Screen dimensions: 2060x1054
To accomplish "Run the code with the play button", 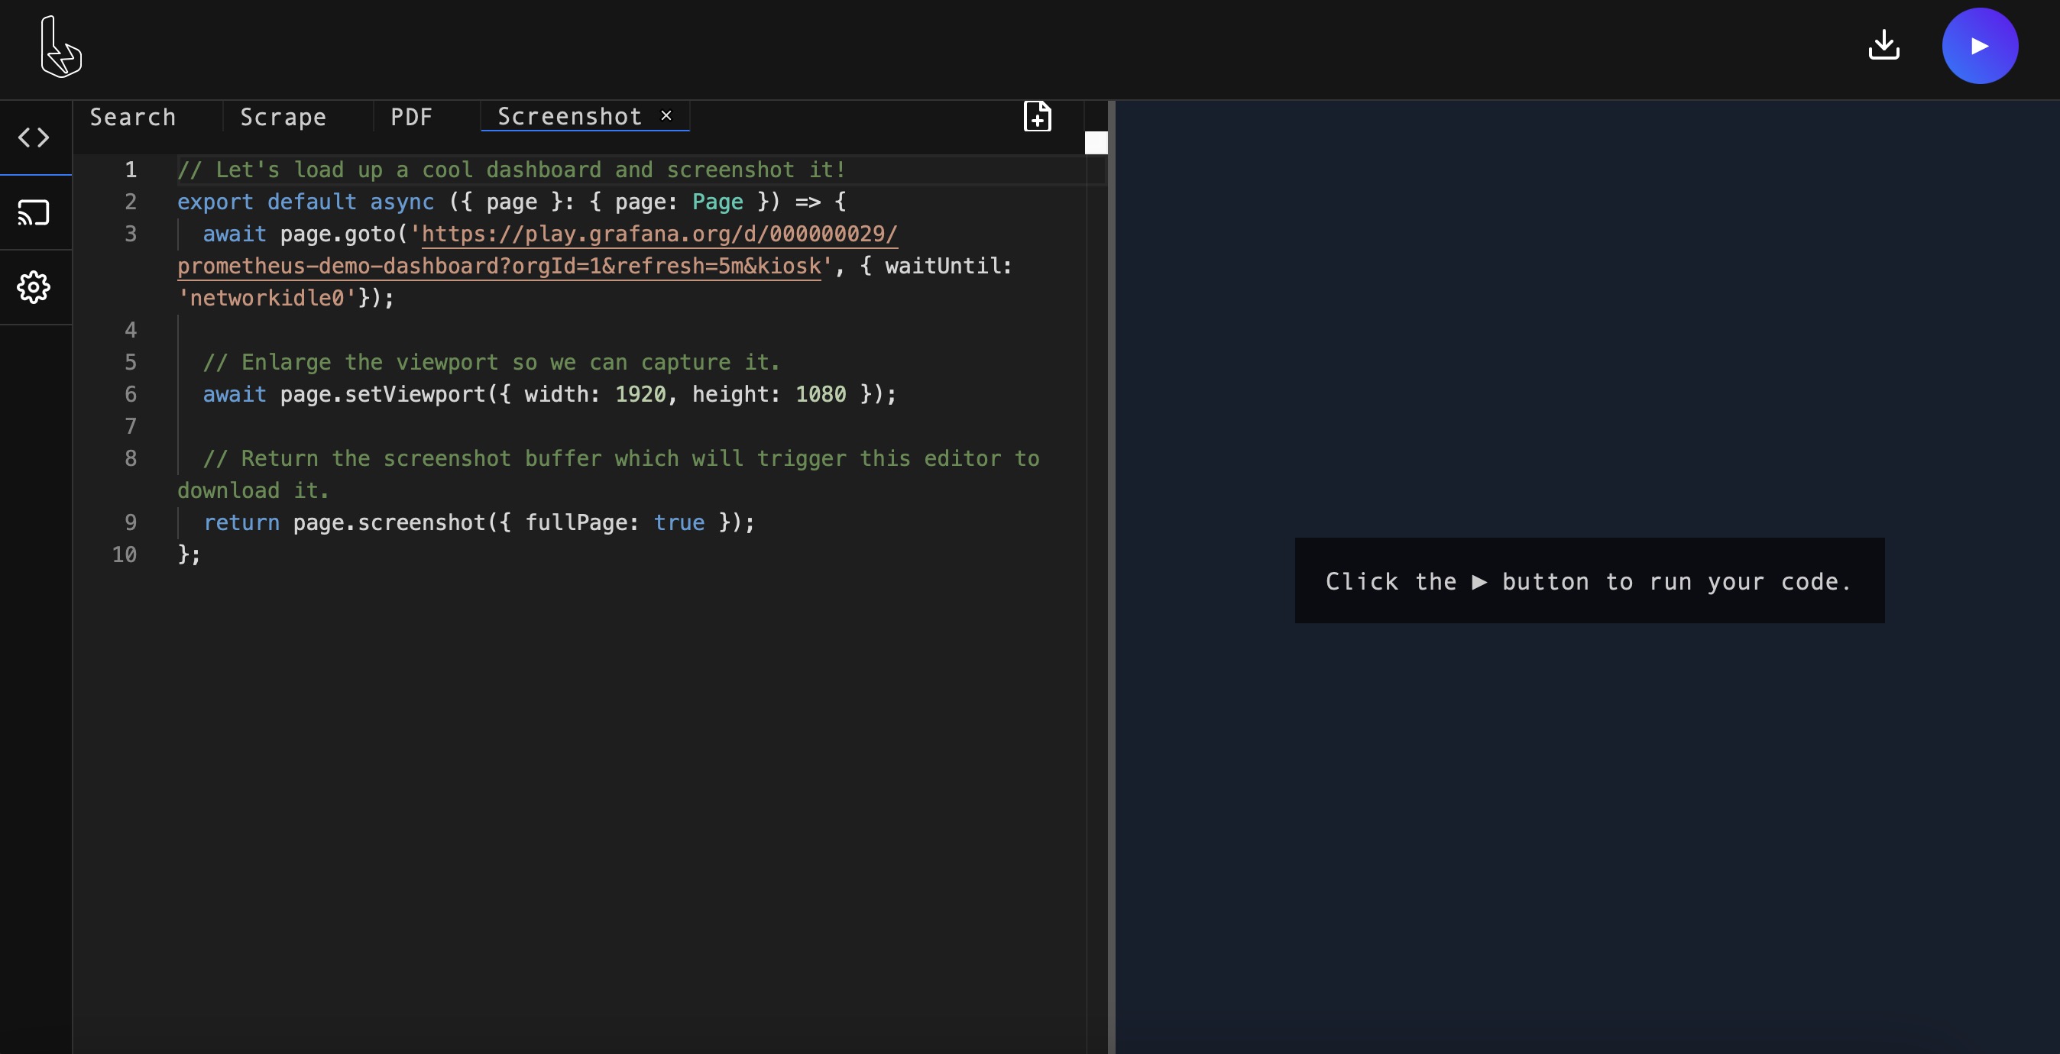I will [x=1979, y=46].
